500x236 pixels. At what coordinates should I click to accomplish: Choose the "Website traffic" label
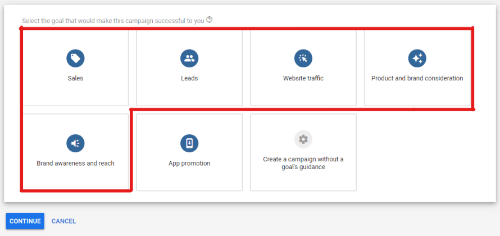[x=303, y=78]
